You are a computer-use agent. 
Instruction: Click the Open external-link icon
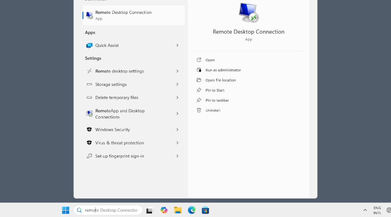coord(199,60)
